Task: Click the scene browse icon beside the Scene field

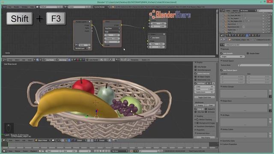Action: point(66,7)
